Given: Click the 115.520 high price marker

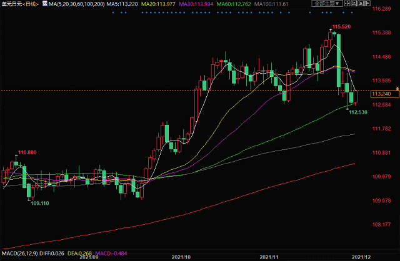Looking at the screenshot, I should 340,27.
